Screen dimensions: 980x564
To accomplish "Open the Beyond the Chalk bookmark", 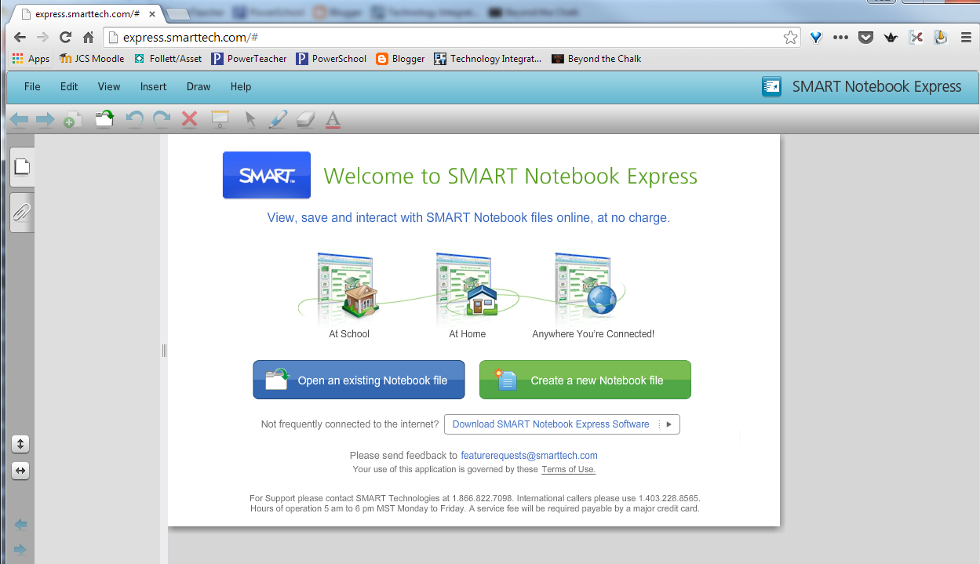I will (596, 59).
